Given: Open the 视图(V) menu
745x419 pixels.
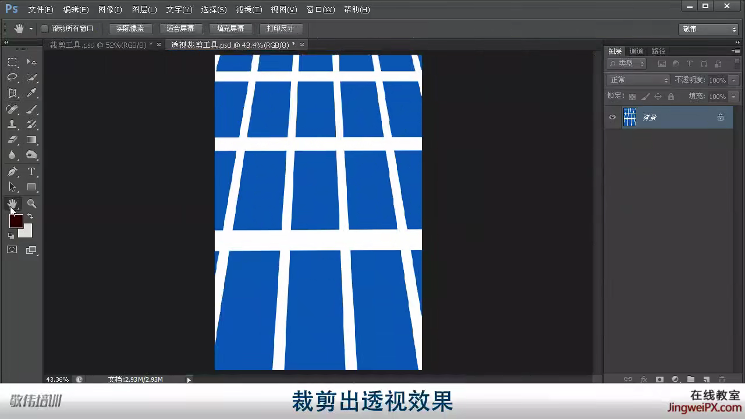Looking at the screenshot, I should pos(284,10).
